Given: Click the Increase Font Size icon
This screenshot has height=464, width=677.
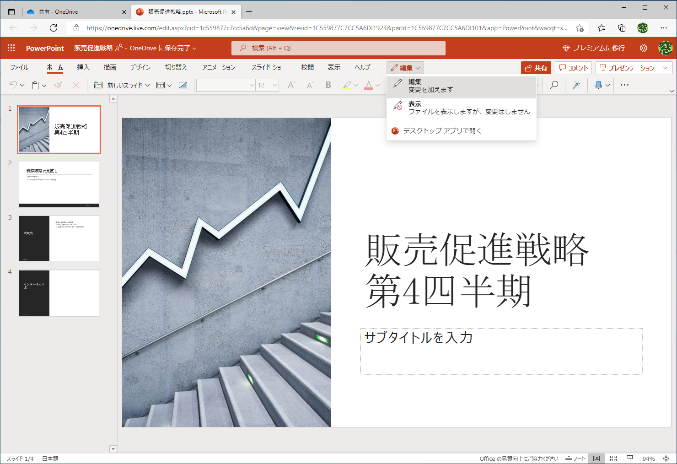Looking at the screenshot, I should 291,85.
